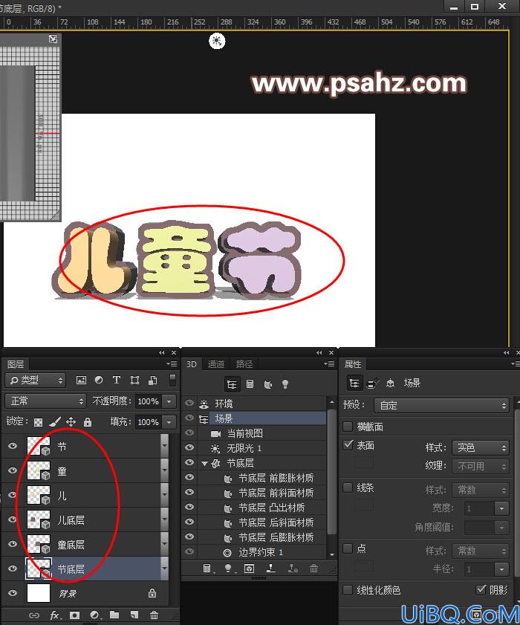
Task: Select the 属性 tab
Action: pyautogui.click(x=353, y=364)
